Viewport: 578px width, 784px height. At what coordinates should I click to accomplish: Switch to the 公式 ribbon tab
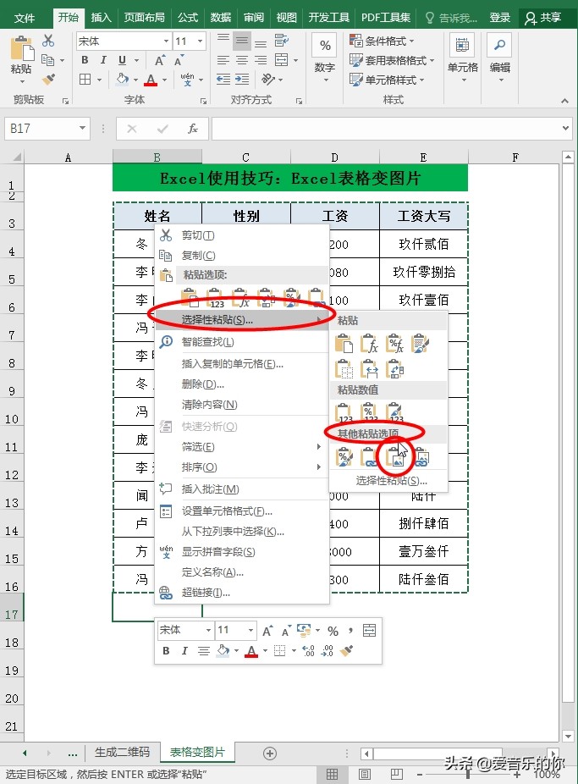coord(188,18)
